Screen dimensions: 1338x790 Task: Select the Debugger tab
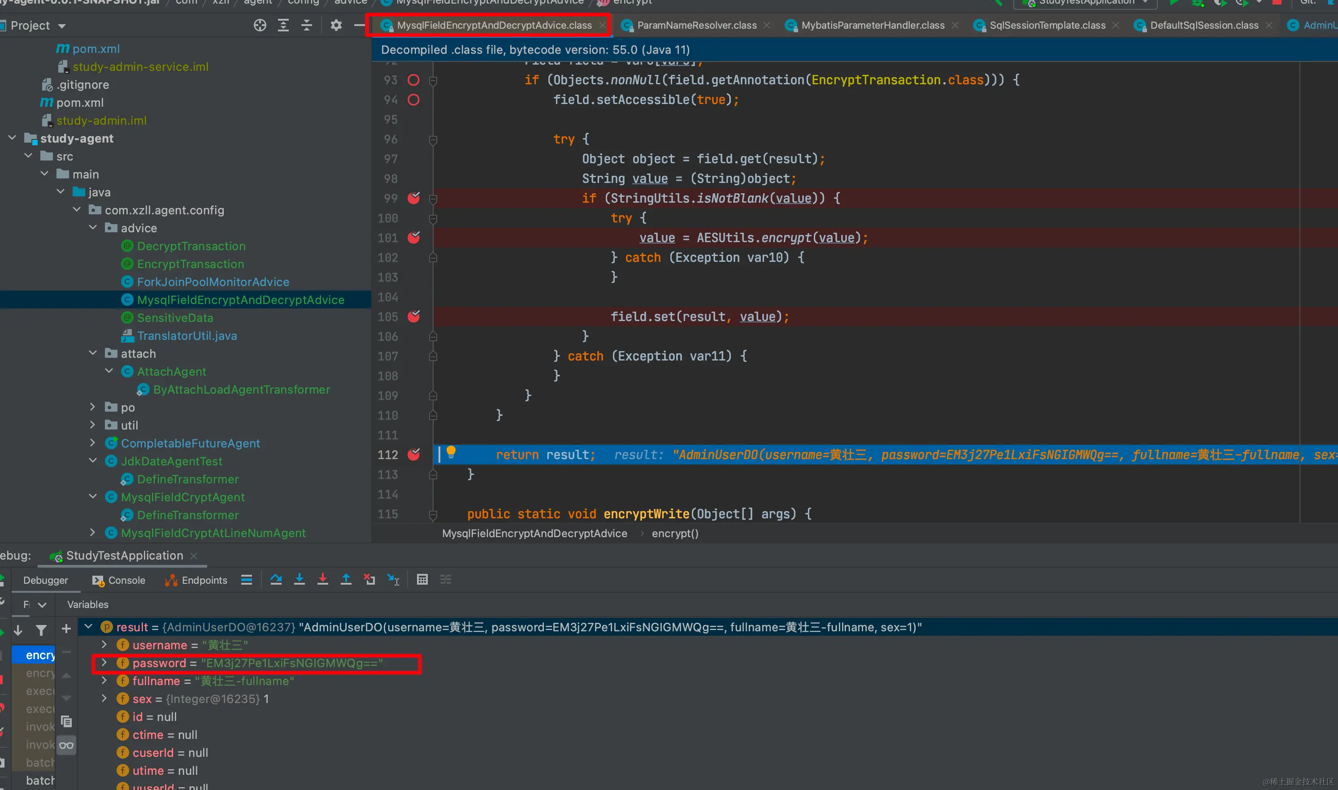click(x=45, y=580)
